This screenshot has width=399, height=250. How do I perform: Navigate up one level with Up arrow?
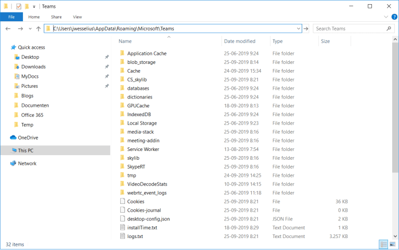38,29
